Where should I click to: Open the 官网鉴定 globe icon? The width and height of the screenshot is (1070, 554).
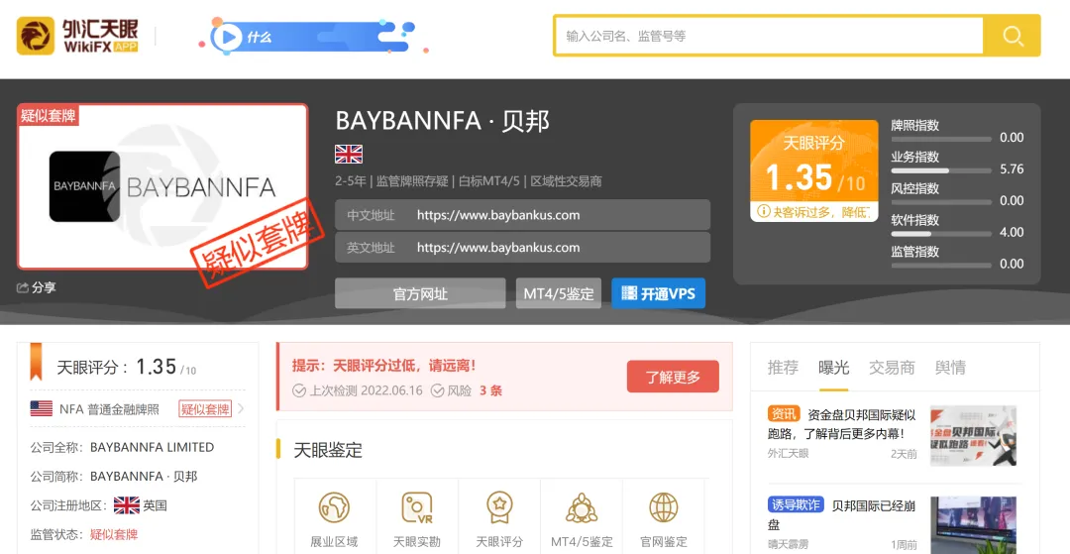[663, 507]
